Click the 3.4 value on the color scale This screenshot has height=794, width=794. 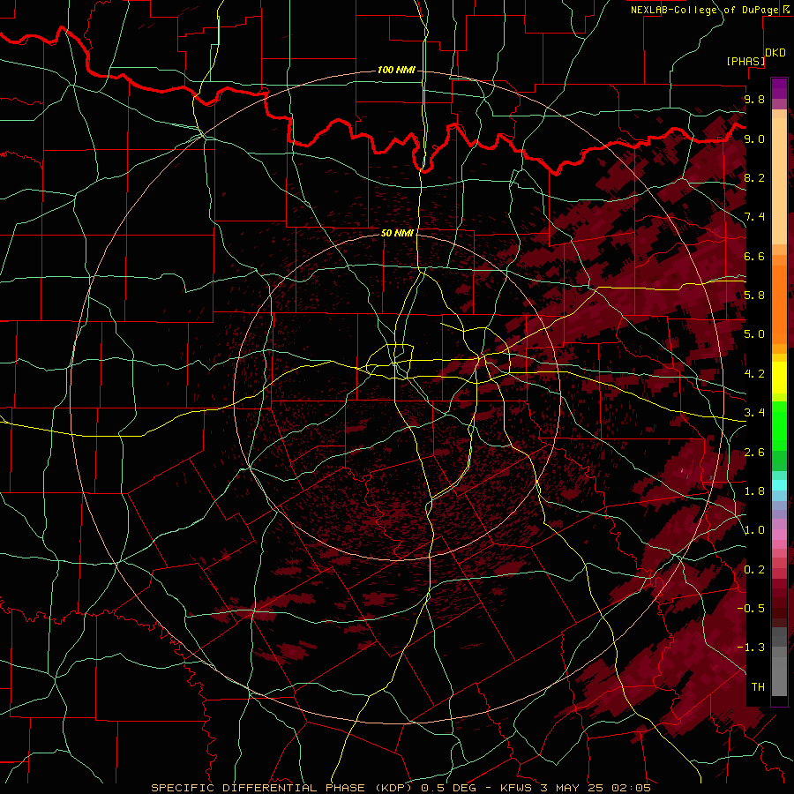pyautogui.click(x=754, y=412)
